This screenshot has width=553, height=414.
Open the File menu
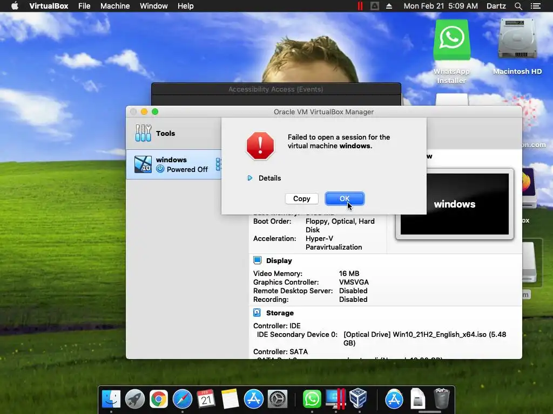point(84,6)
